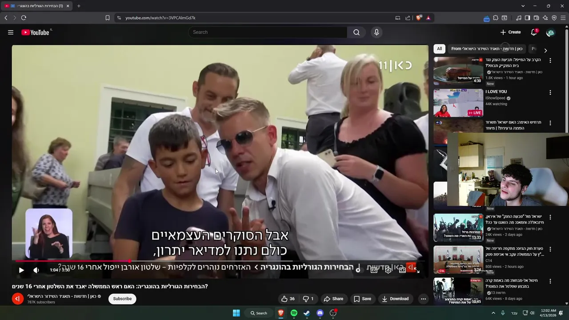Click the search magnifier button

(x=357, y=32)
